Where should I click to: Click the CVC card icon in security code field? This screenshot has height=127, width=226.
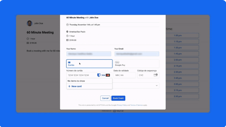(155, 75)
